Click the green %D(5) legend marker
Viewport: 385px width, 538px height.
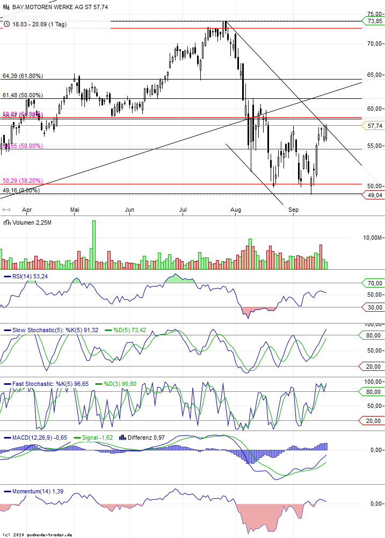point(108,330)
